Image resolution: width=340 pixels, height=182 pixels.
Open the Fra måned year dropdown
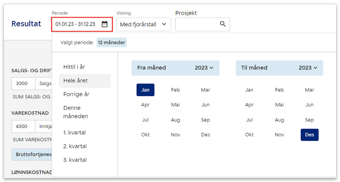(x=204, y=68)
